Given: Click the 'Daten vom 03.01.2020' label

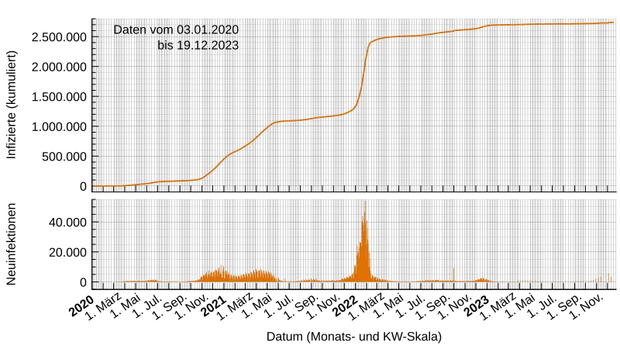Looking at the screenshot, I should point(177,30).
